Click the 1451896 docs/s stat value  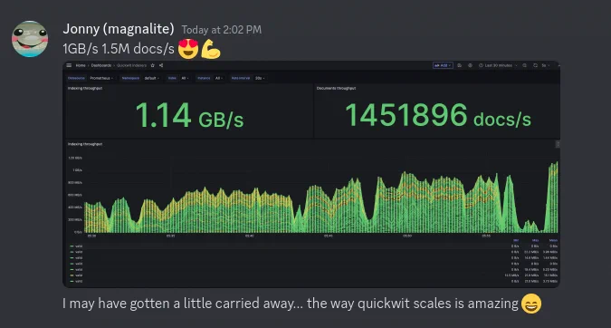coord(438,115)
